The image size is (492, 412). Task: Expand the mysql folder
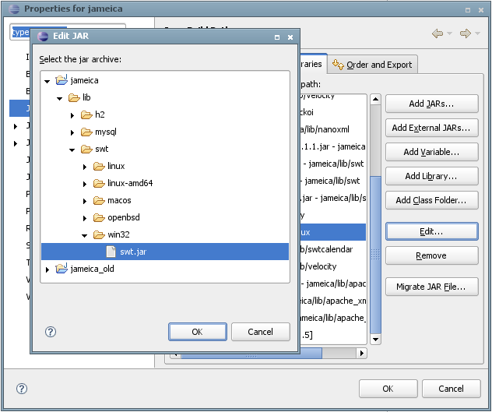pos(72,132)
